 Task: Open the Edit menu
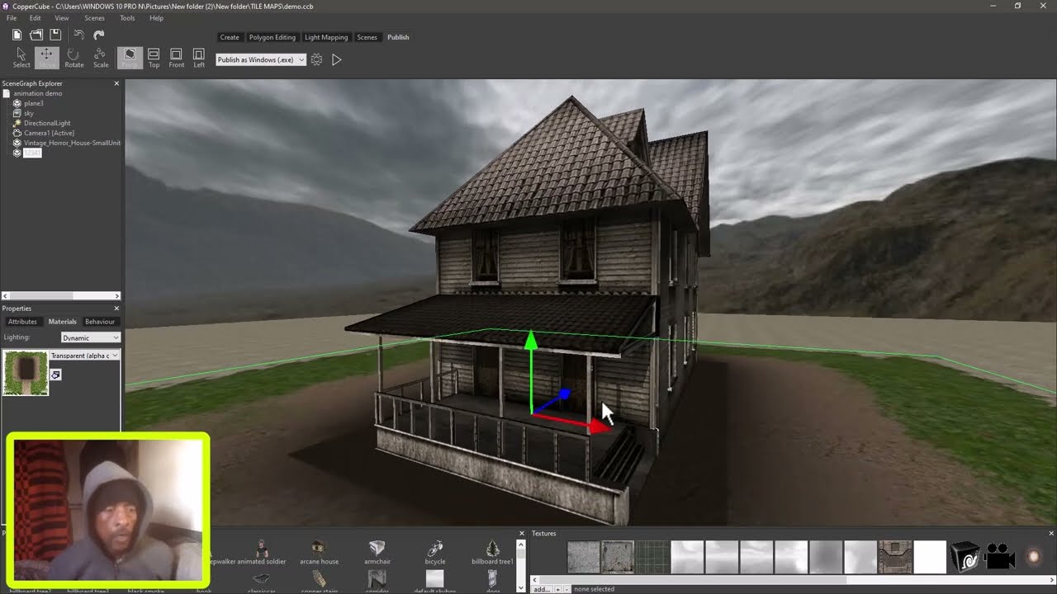35,18
